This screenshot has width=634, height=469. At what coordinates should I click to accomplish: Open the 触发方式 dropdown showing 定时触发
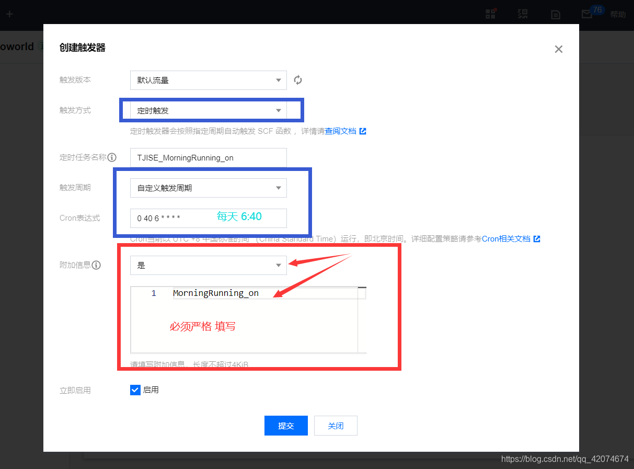click(209, 110)
